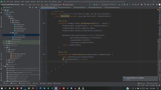Open the Event Log
Viewport: 161px width, 90px height.
[141, 83]
